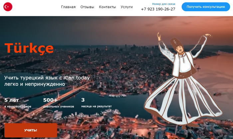
Task: Click the Türkçe heading
Action: point(29,48)
